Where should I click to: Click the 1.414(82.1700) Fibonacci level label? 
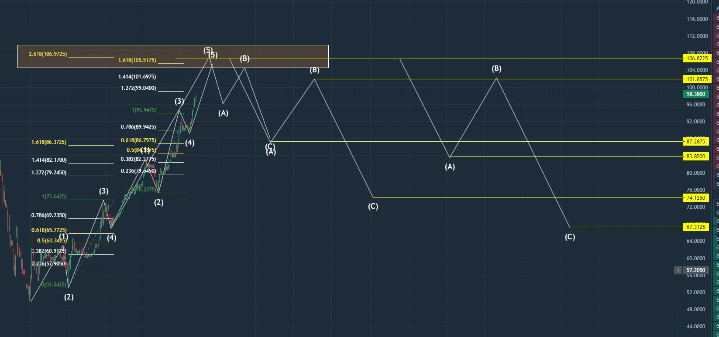pos(49,160)
